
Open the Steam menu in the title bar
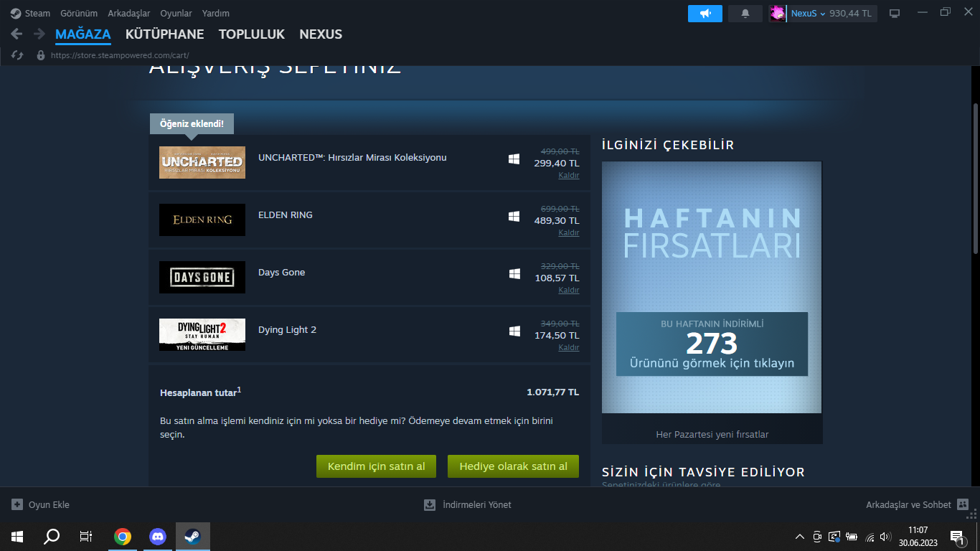coord(31,13)
